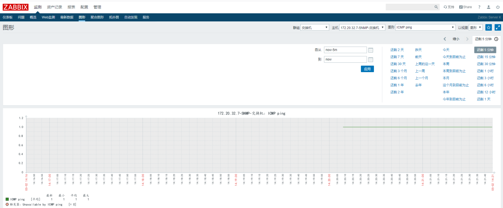503x208 pixels.
Task: Toggle fullscreen mode button
Action: (x=498, y=27)
